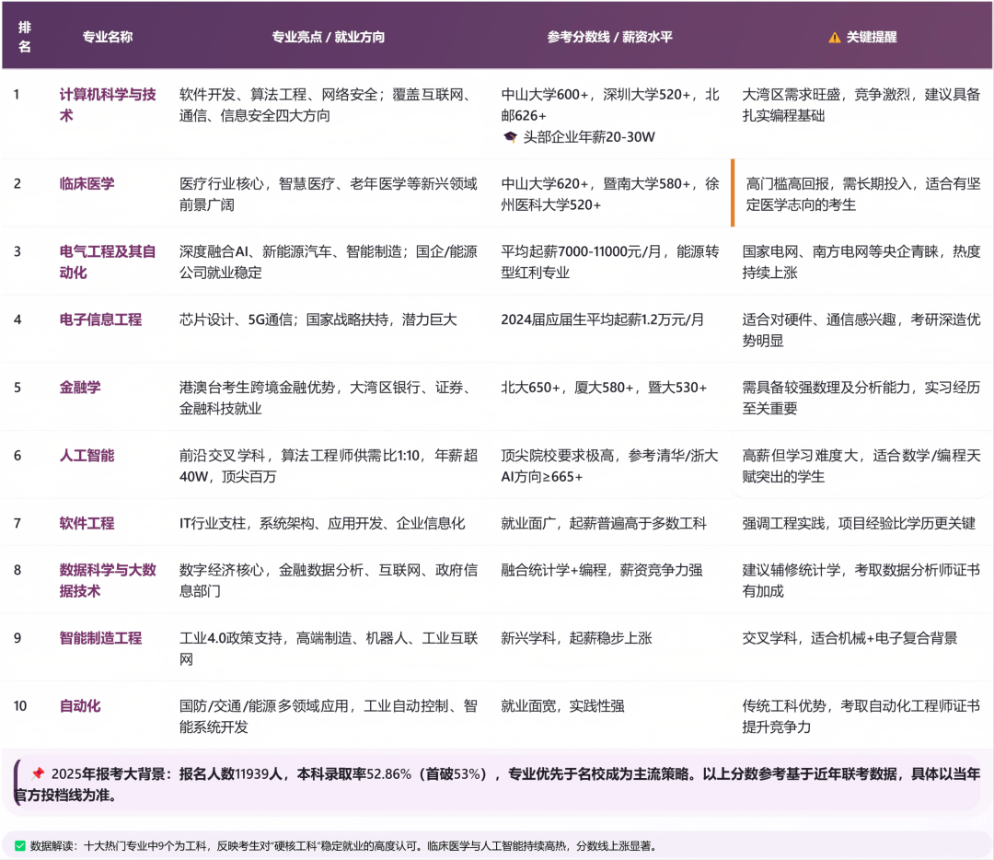Image resolution: width=994 pixels, height=860 pixels.
Task: Click the 参考分数线 / 薪资水平 column header
Action: pyautogui.click(x=609, y=38)
